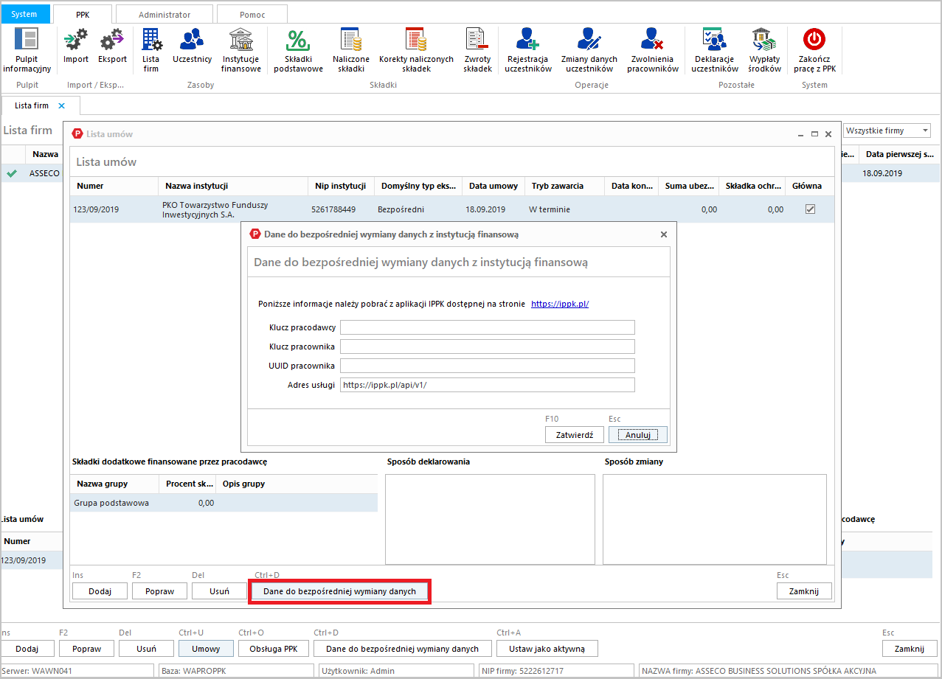Click the Import gears icon
Image resolution: width=942 pixels, height=679 pixels.
(x=75, y=40)
